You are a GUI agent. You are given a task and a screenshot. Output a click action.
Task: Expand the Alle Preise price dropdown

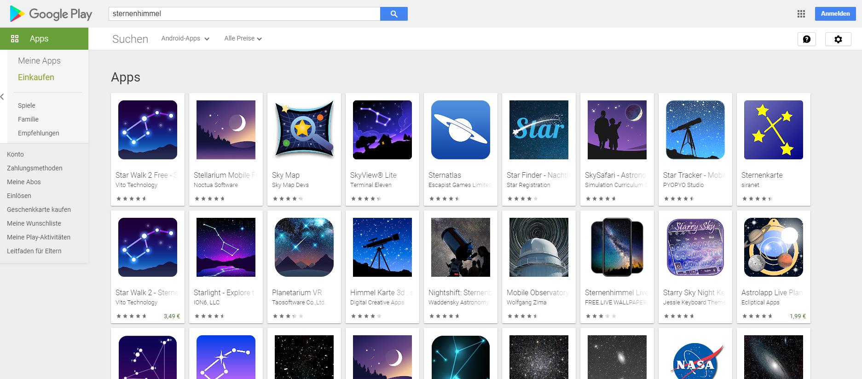point(243,39)
